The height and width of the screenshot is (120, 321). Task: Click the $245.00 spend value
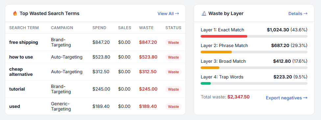click(x=101, y=89)
